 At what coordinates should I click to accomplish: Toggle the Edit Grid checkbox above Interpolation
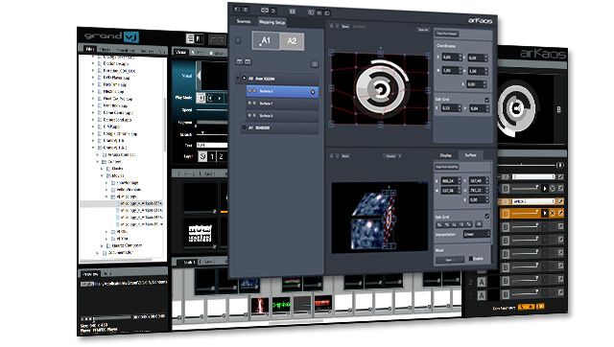click(x=486, y=216)
